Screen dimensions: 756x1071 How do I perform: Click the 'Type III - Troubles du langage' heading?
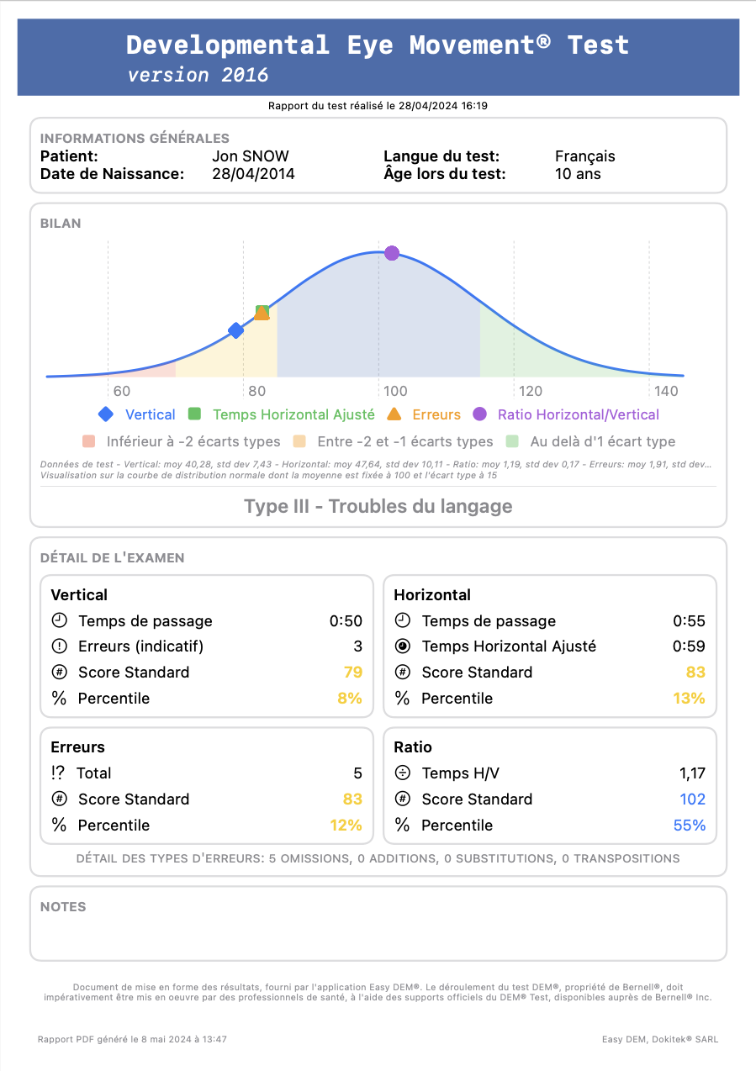tap(378, 506)
